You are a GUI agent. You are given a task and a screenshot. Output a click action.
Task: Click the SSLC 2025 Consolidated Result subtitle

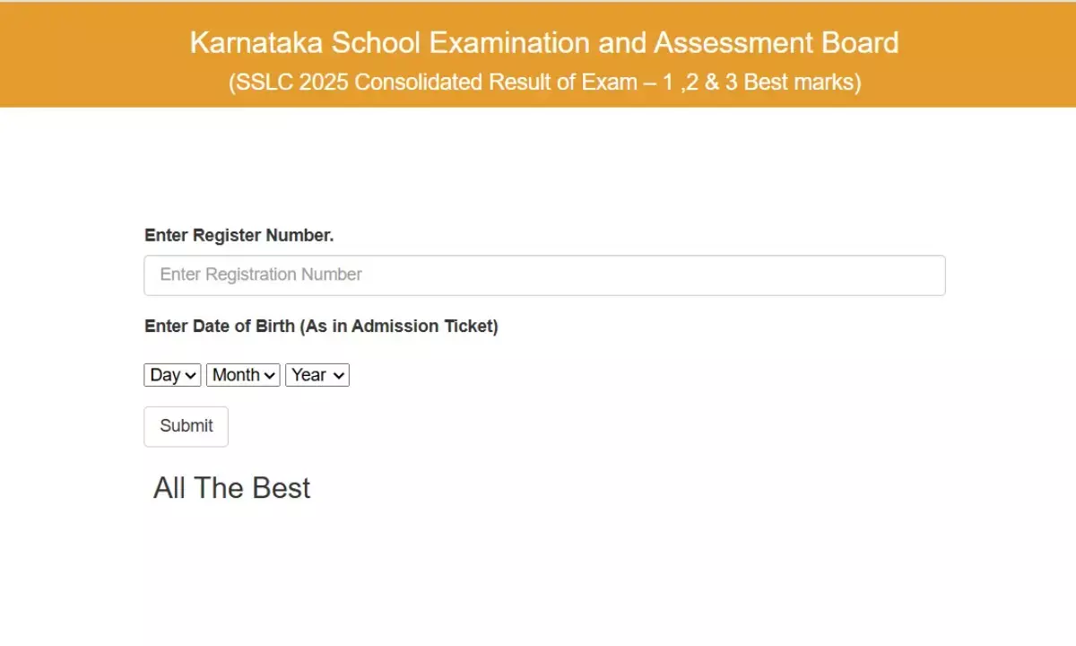pyautogui.click(x=547, y=82)
